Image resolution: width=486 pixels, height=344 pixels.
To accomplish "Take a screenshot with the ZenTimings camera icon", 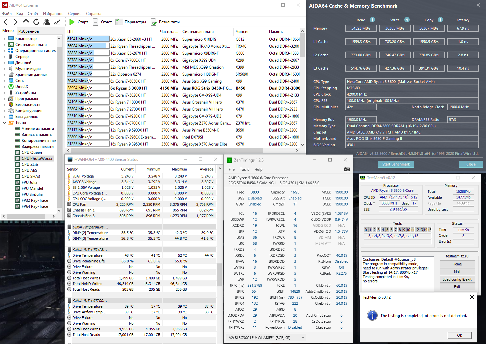I will (347, 169).
